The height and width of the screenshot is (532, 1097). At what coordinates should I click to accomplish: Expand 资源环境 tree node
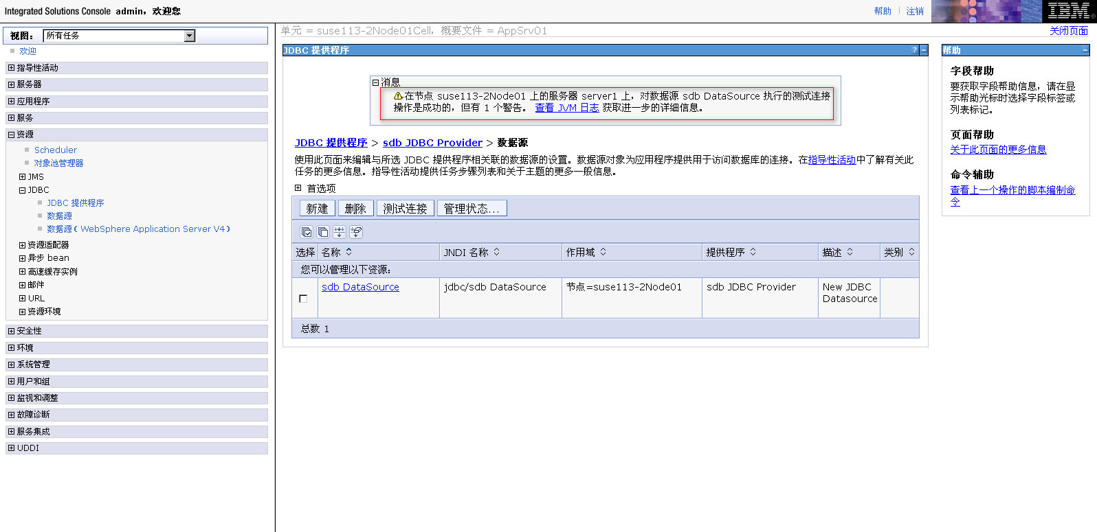(23, 312)
